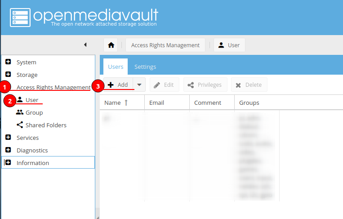Open the User entry in the sidebar
This screenshot has width=343, height=219.
pyautogui.click(x=32, y=100)
